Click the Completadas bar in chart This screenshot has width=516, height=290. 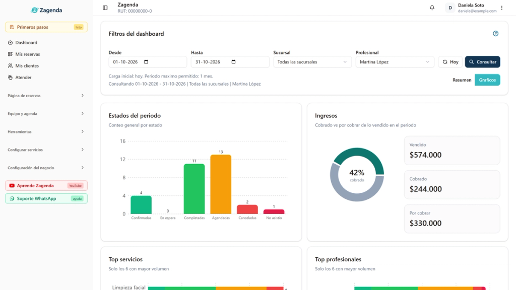coord(194,189)
